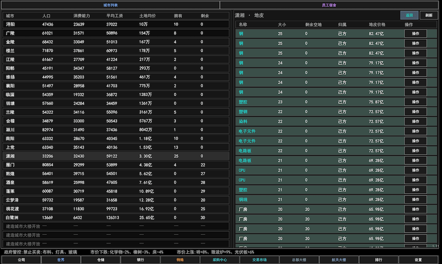Click the 土地均价 column header
Screen dimensions: 442x264
pos(148,16)
